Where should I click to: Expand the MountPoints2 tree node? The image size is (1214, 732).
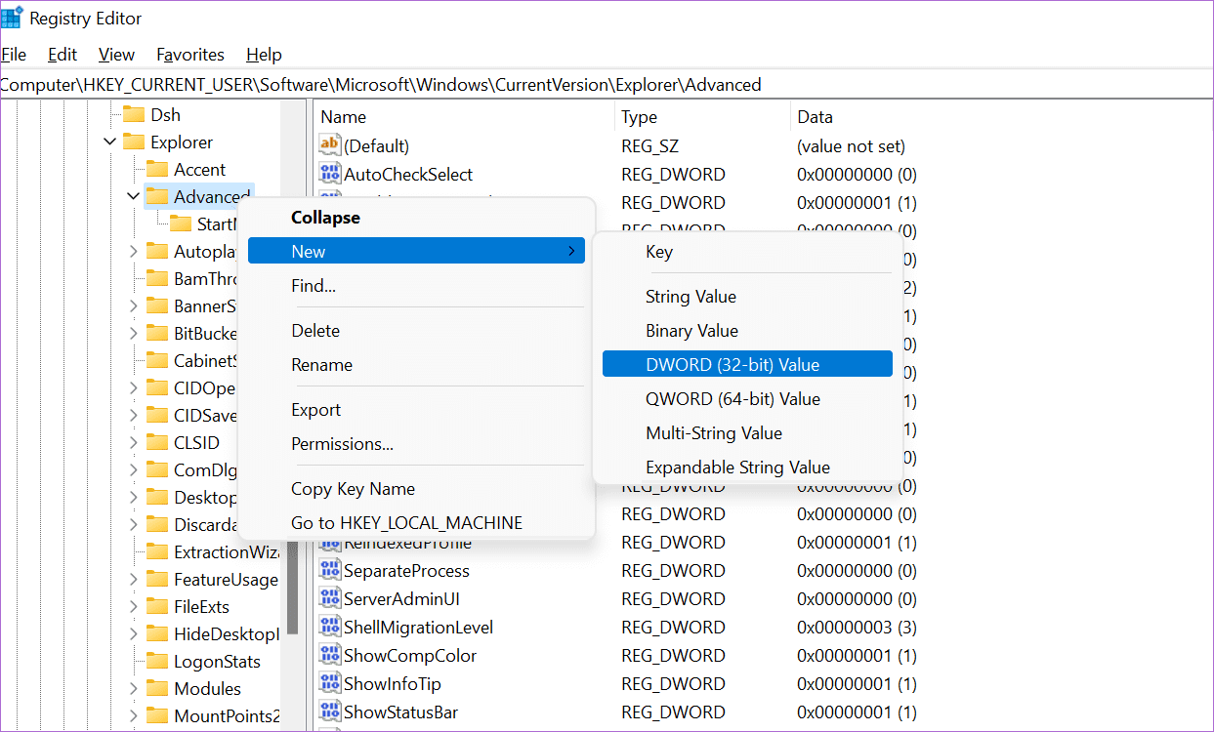pyautogui.click(x=133, y=715)
